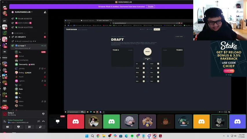Click the button beside player Armel
This screenshot has height=139, width=247.
click(x=158, y=64)
